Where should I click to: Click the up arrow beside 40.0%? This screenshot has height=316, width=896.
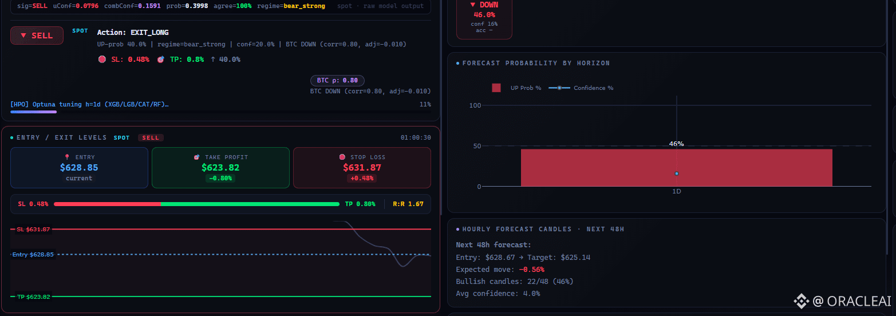(213, 59)
